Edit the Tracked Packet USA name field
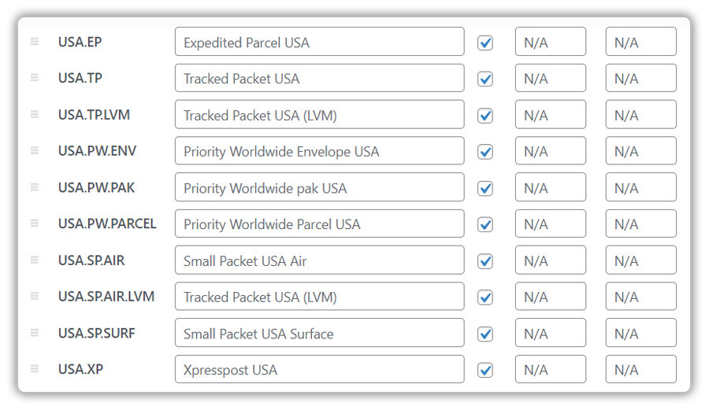Screen dimensions: 709x410 pyautogui.click(x=319, y=78)
